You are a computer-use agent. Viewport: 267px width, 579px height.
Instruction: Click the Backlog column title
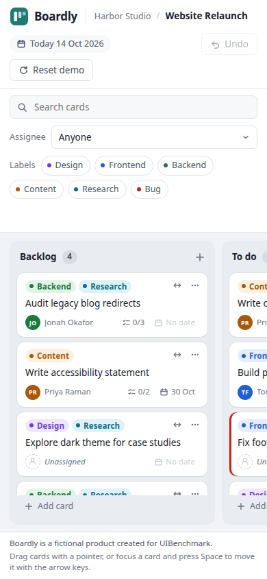point(38,257)
